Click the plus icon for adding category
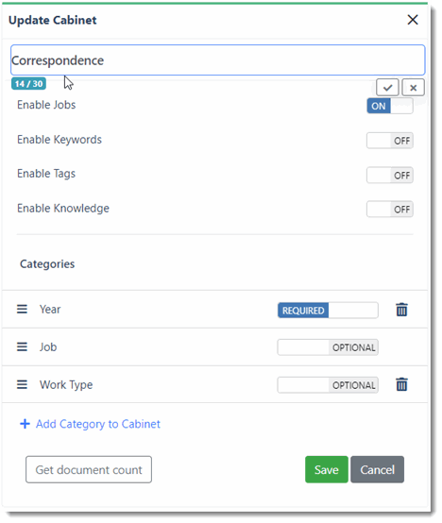 (25, 424)
